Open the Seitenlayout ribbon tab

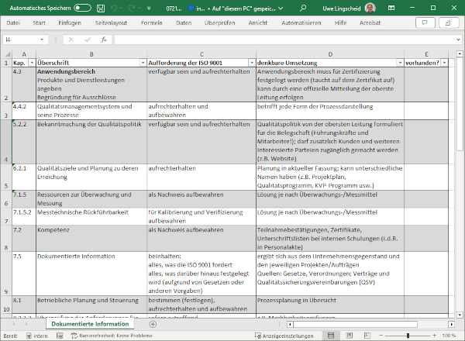tap(110, 23)
